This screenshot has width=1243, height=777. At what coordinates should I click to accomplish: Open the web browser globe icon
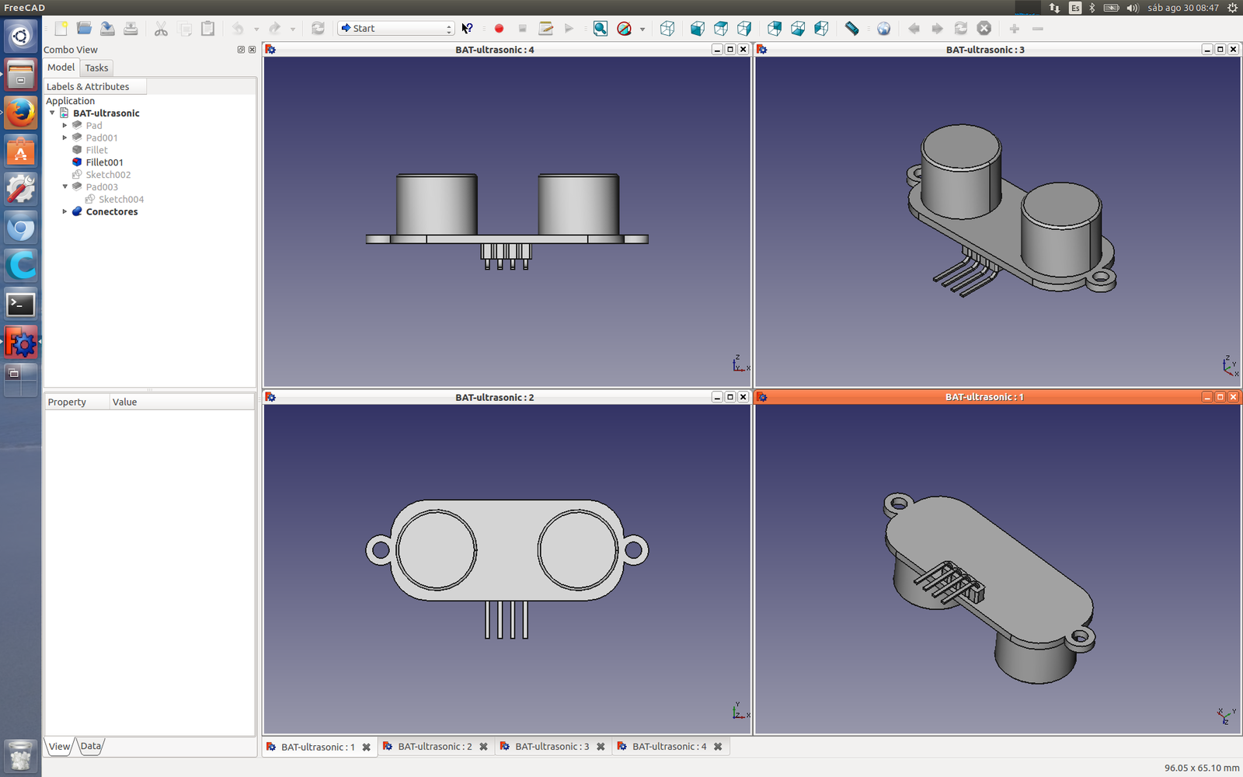883,29
